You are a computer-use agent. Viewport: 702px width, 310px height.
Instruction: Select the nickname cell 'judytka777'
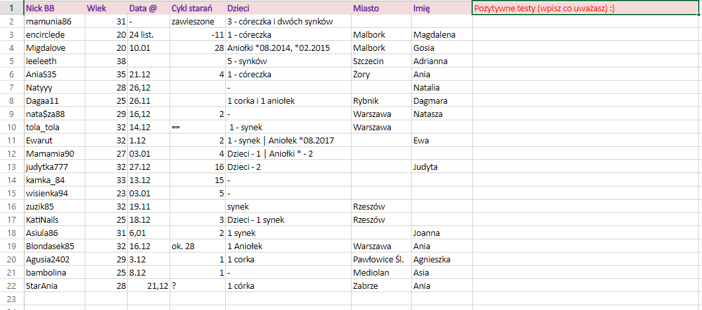[54, 167]
